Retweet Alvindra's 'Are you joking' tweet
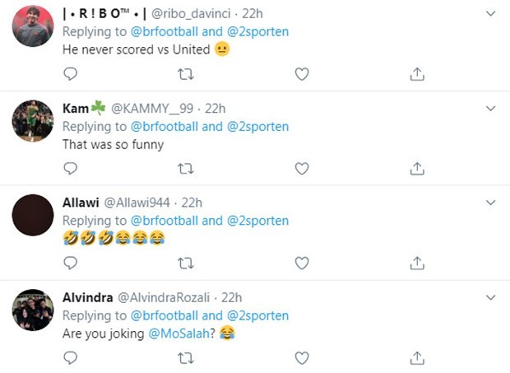The image size is (510, 373). tap(186, 358)
